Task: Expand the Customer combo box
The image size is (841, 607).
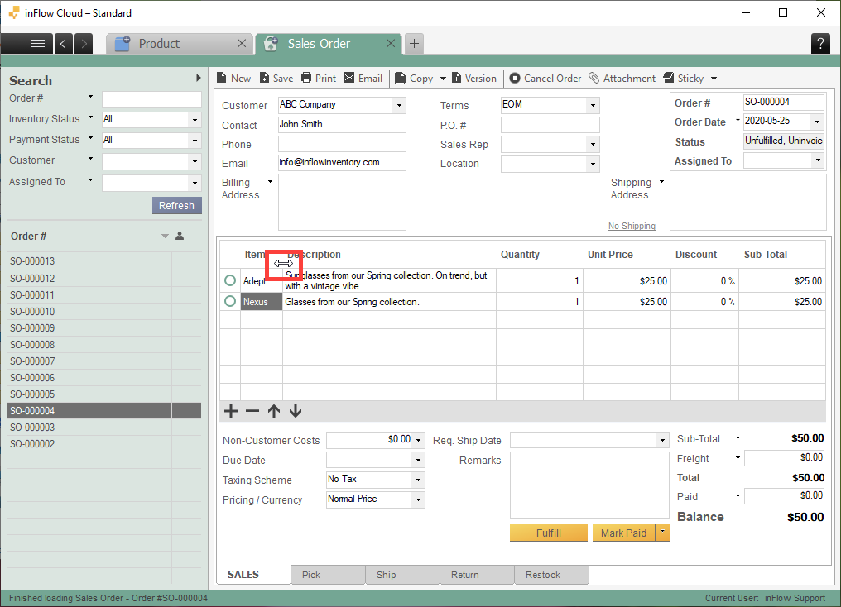Action: pos(399,106)
